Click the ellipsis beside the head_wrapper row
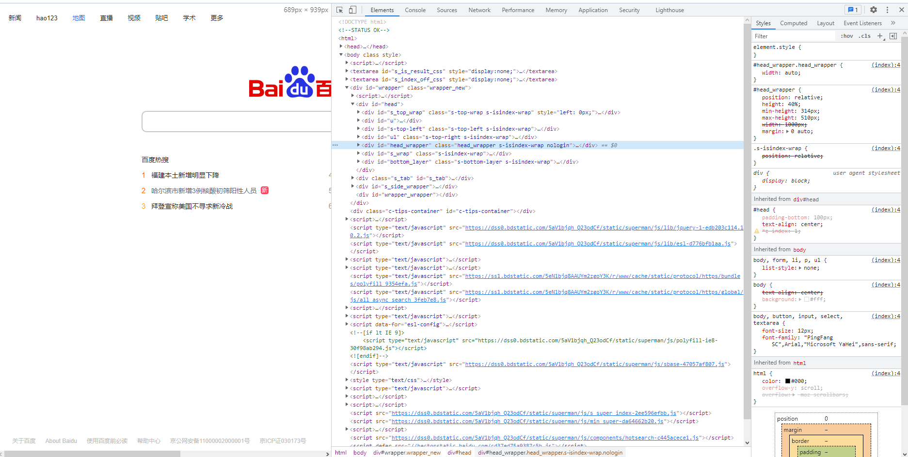The width and height of the screenshot is (908, 457). (335, 145)
